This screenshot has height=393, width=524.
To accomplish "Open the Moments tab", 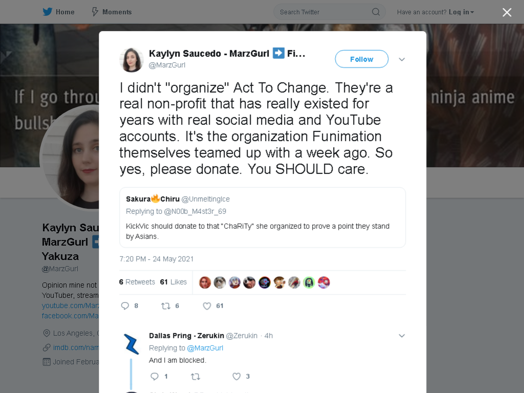I will click(x=112, y=12).
